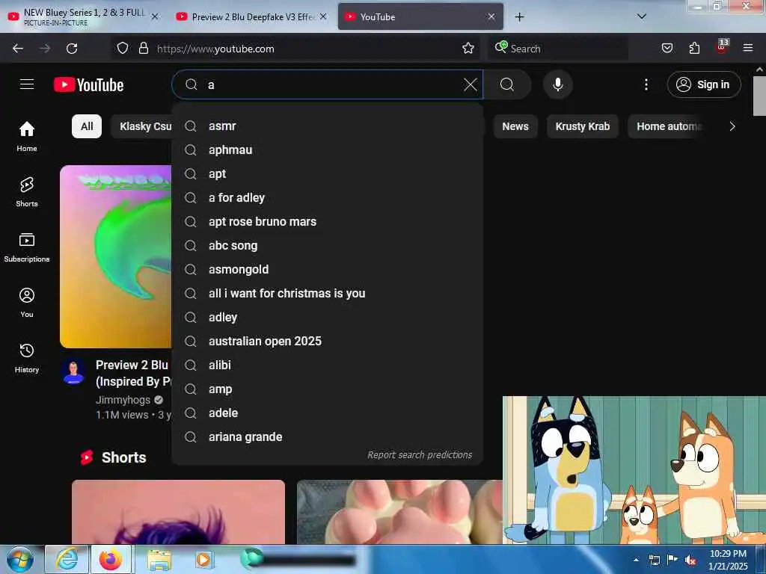The image size is (766, 574).
Task: Choose the 'amp' search suggestion
Action: tap(328, 389)
